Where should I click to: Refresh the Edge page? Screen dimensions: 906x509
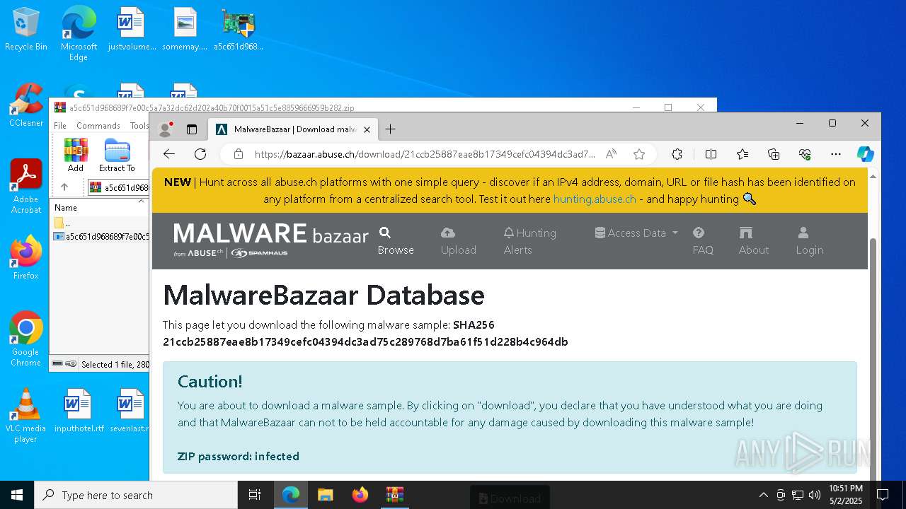[x=200, y=154]
